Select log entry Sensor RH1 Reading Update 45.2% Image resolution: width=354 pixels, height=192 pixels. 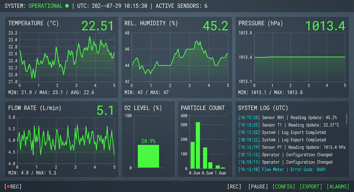point(288,117)
